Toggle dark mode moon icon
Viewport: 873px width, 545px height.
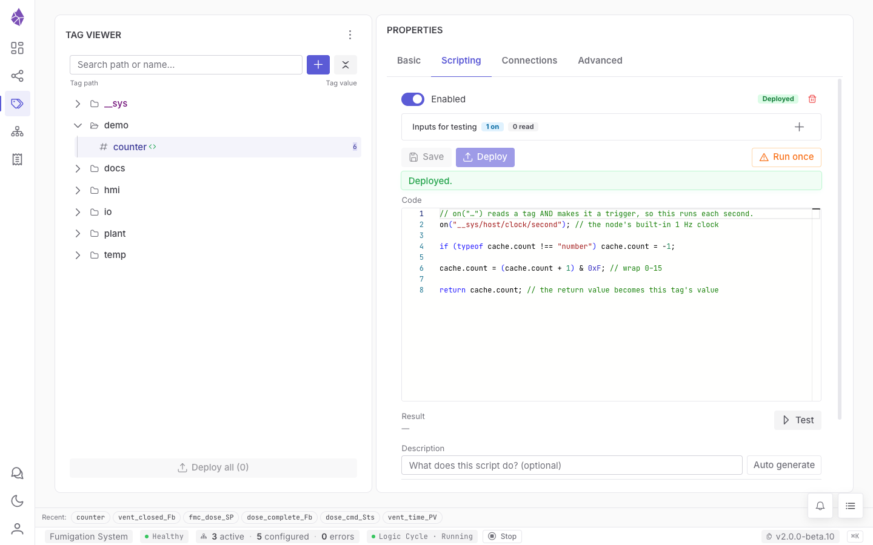(x=18, y=501)
